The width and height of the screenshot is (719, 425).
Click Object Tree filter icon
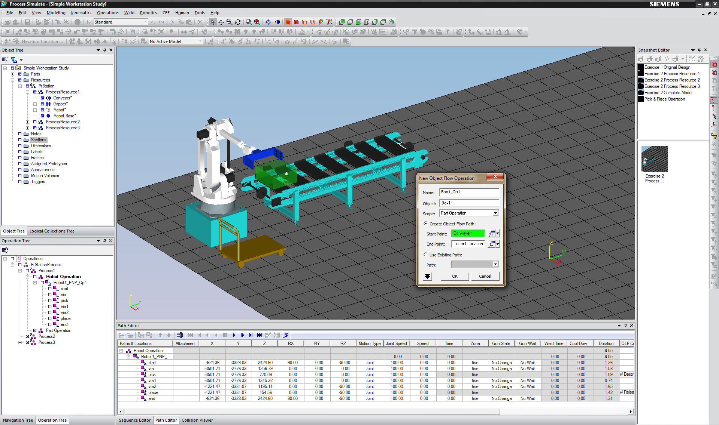click(14, 60)
